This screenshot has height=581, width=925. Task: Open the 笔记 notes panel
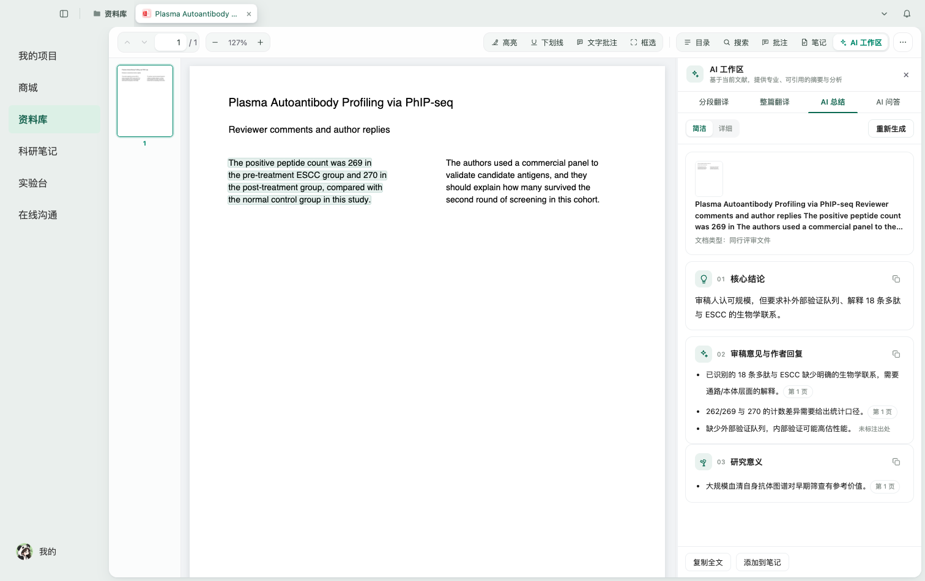pos(814,42)
